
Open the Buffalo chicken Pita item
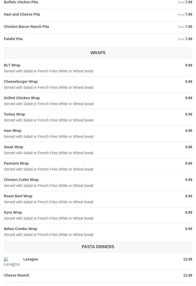(21, 2)
